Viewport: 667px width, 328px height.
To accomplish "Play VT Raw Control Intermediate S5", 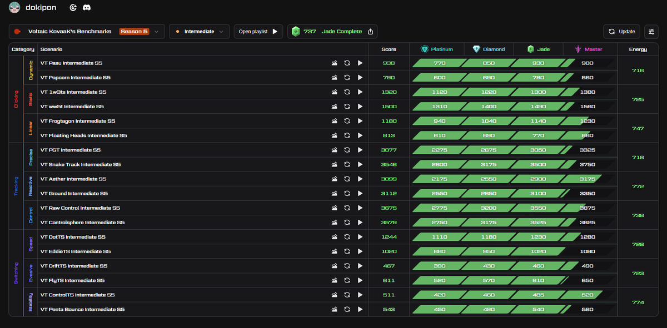I will 360,208.
